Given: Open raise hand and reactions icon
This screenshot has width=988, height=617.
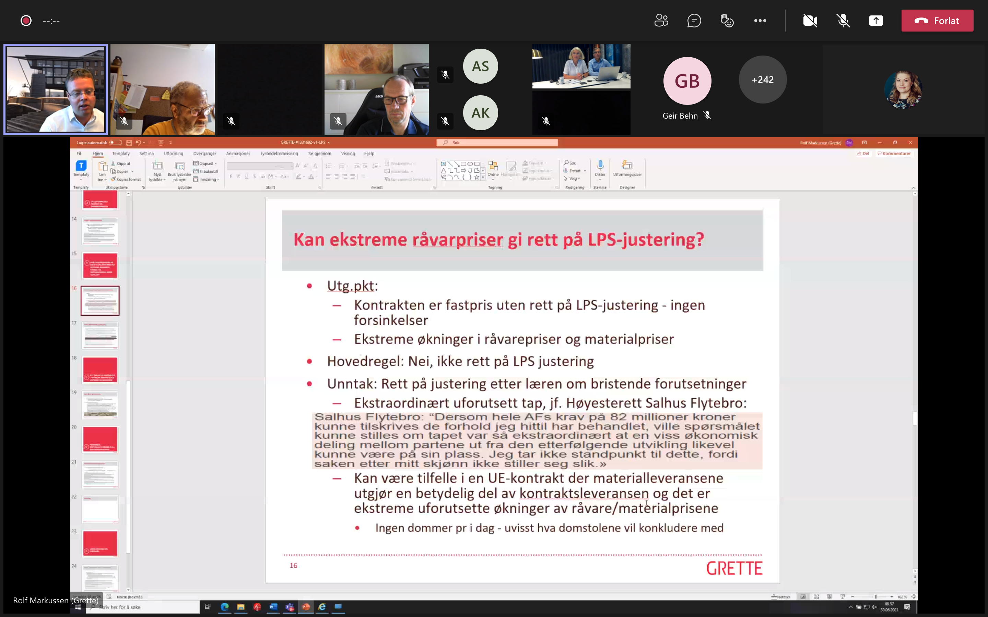Looking at the screenshot, I should 727,21.
